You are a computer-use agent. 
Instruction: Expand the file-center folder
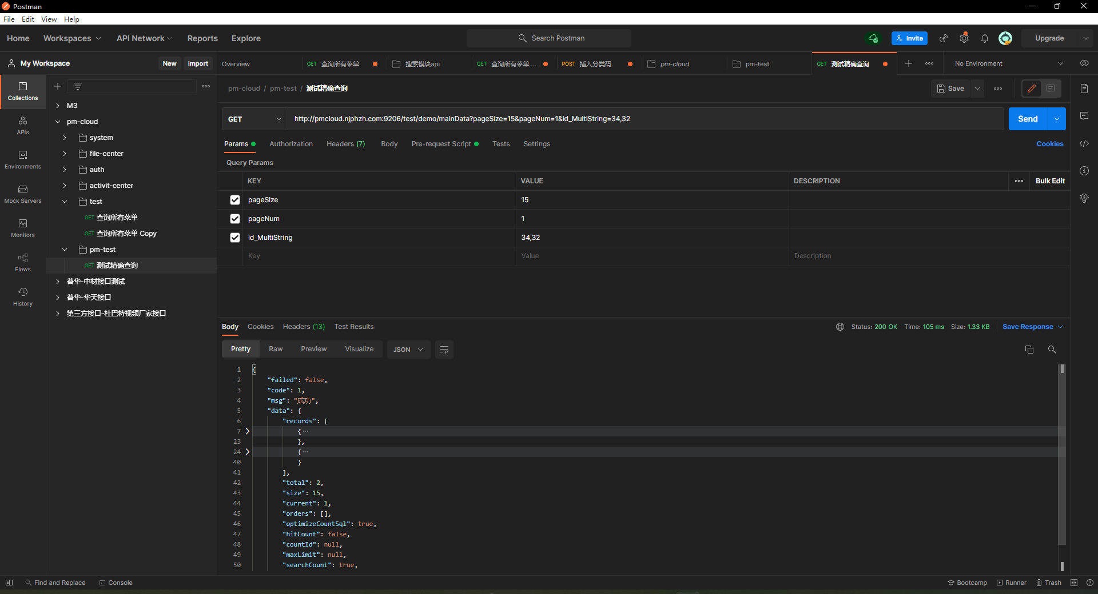(65, 154)
